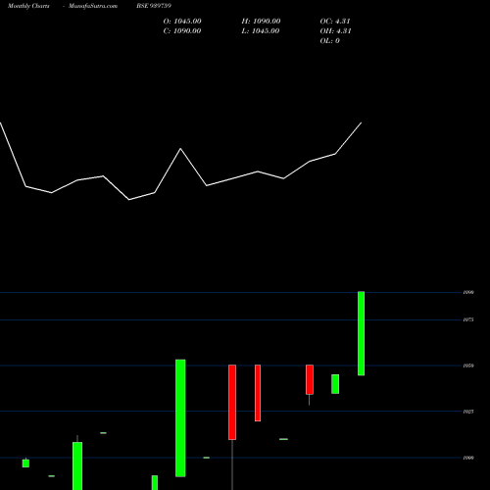Select the "O: 1045.00" open value
This screenshot has width=490, height=490.
tap(182, 22)
